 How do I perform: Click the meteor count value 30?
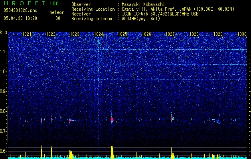pos(58,18)
